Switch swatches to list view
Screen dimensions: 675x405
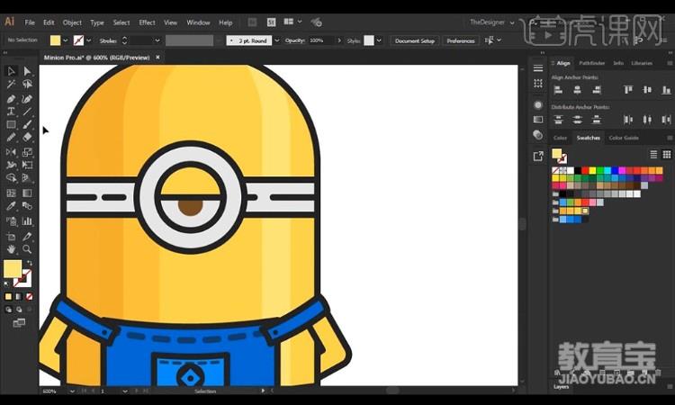click(x=653, y=154)
